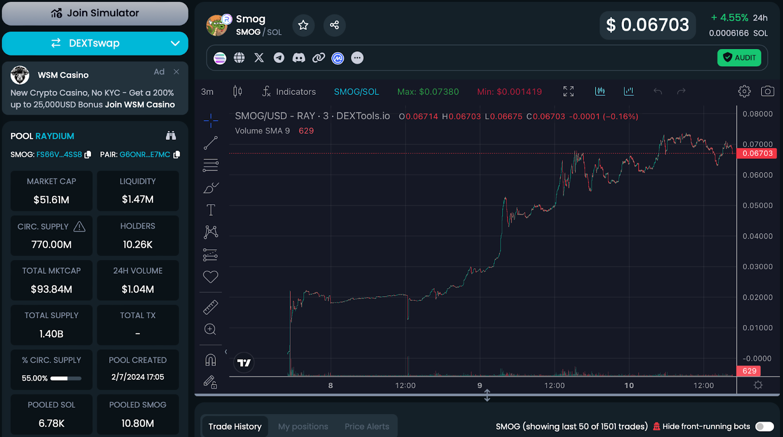Add Smog to favorites with the star icon
783x437 pixels.
coord(303,25)
